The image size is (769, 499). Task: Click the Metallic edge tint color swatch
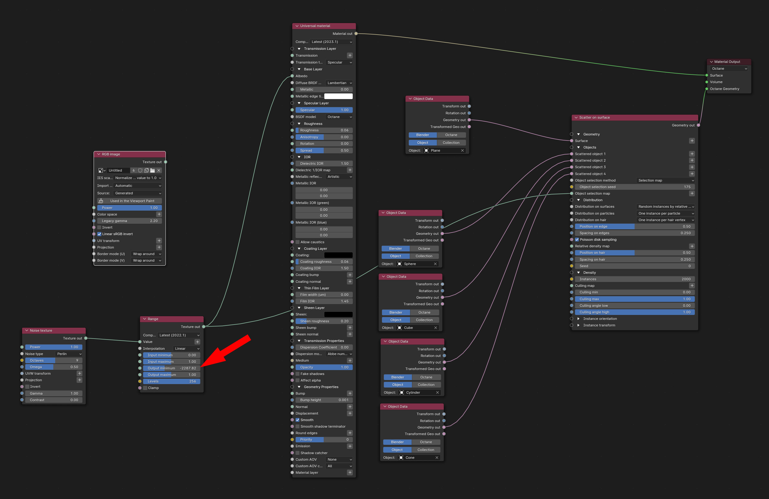click(338, 96)
